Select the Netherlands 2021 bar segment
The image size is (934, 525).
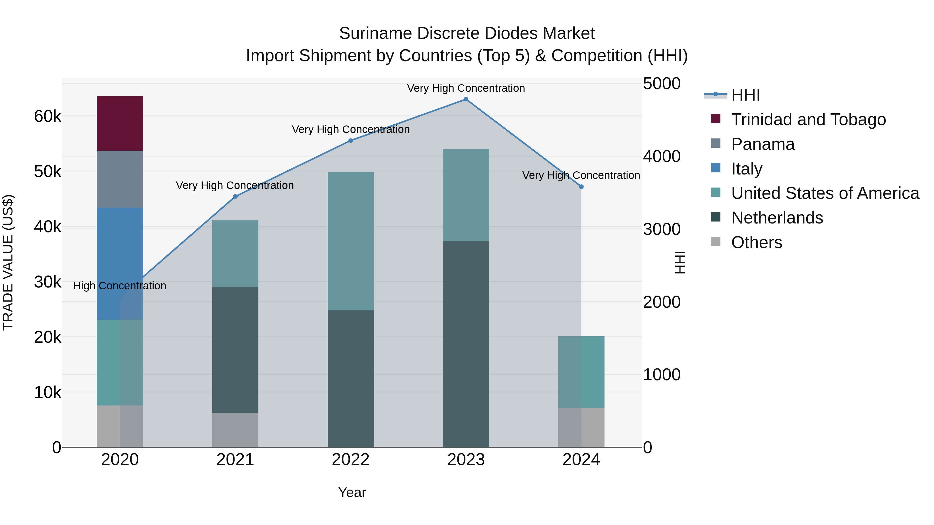(235, 350)
